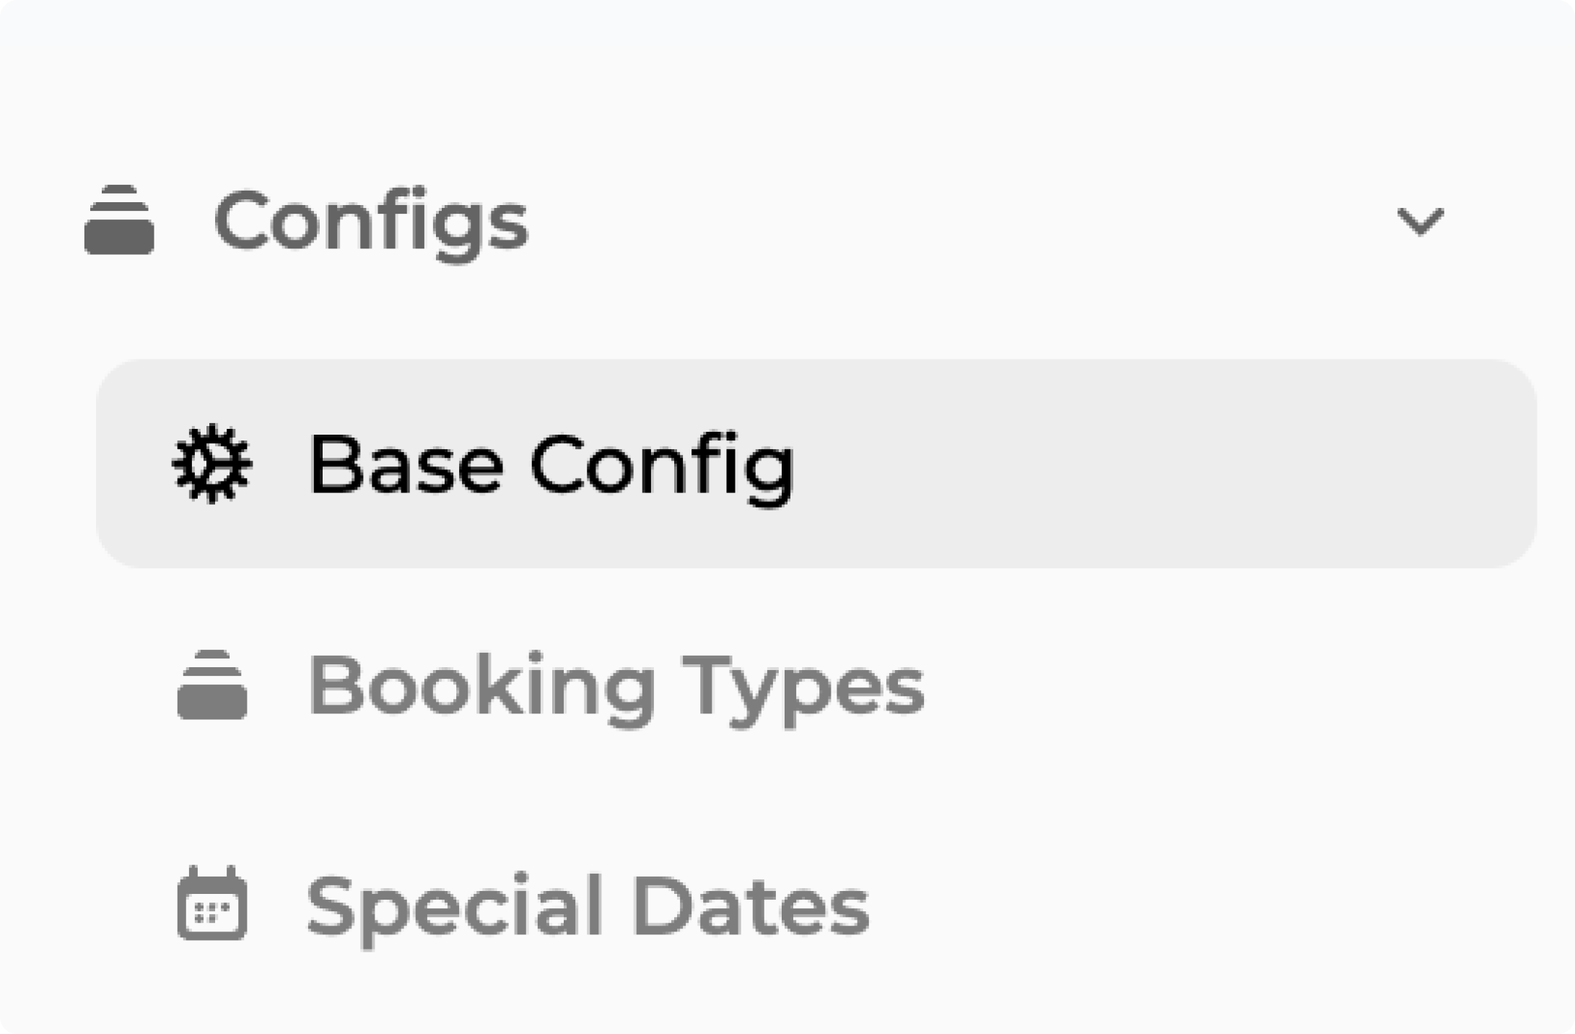Select the calendar icon in the sidebar
The width and height of the screenshot is (1575, 1034).
pos(212,903)
